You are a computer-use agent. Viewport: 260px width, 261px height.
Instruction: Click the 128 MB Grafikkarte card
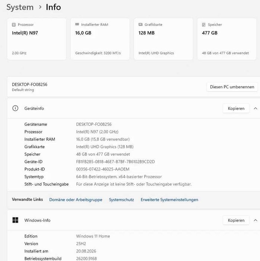[x=164, y=39]
